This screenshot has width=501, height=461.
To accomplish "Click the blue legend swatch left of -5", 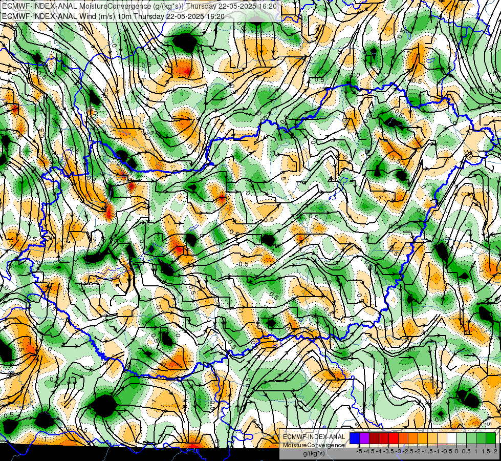I will 355,438.
